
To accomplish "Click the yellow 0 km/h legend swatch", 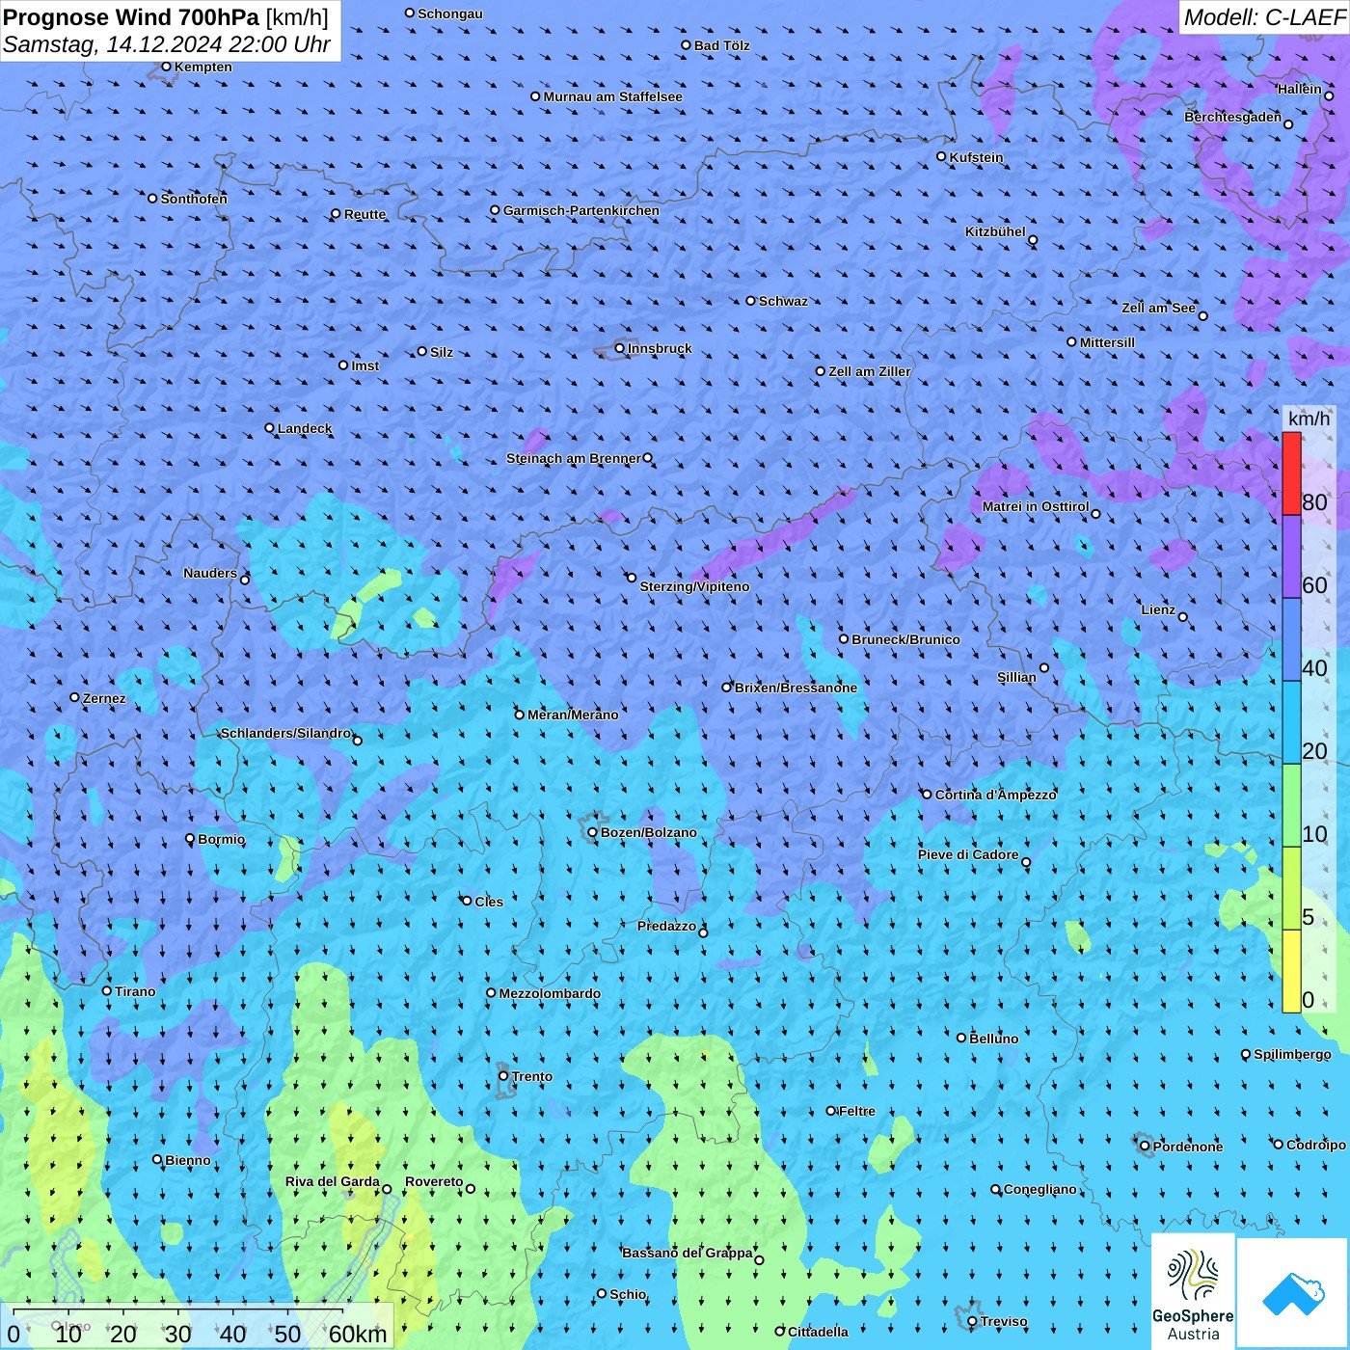I will coord(1291,971).
